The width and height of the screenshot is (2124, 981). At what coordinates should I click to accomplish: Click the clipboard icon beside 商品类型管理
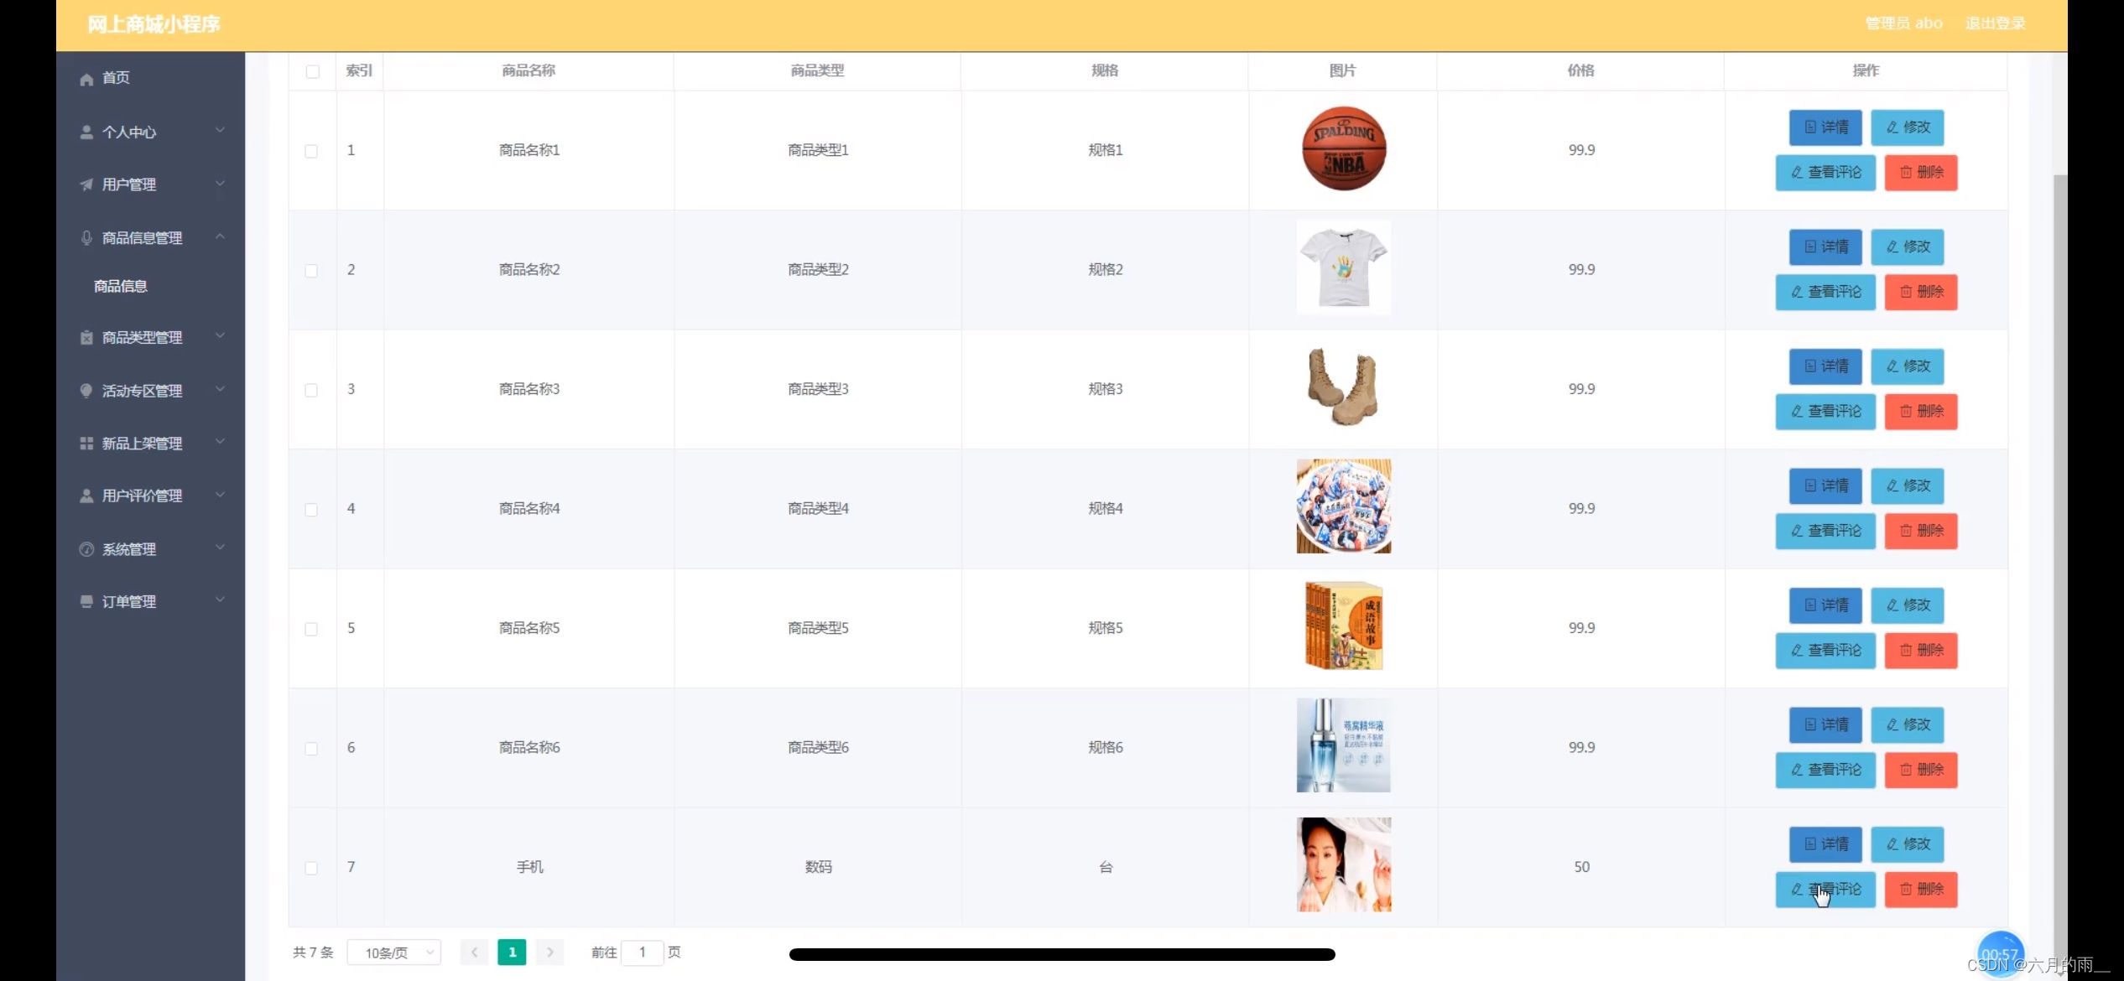[86, 338]
